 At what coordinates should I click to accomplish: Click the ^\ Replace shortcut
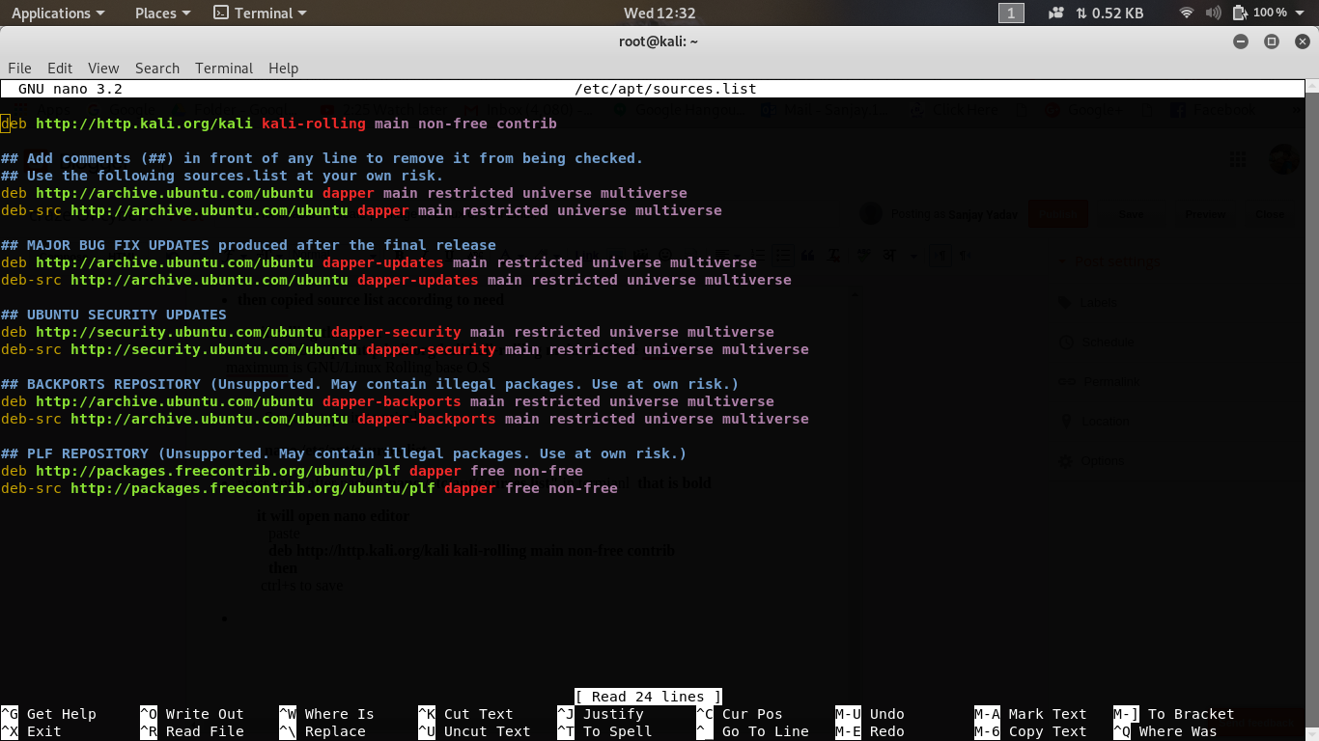click(323, 731)
